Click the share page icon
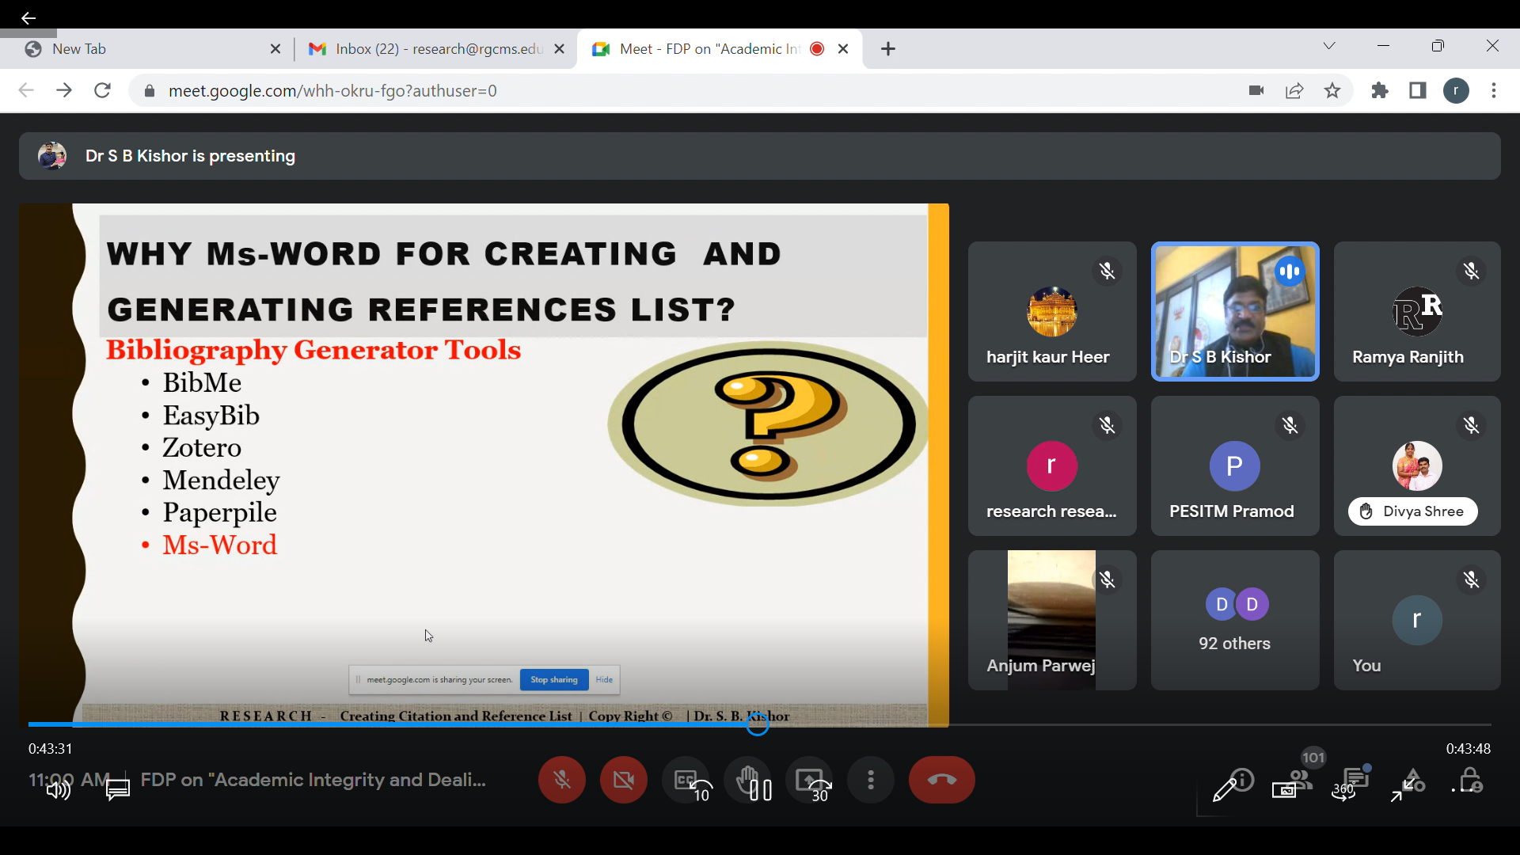 (1294, 90)
